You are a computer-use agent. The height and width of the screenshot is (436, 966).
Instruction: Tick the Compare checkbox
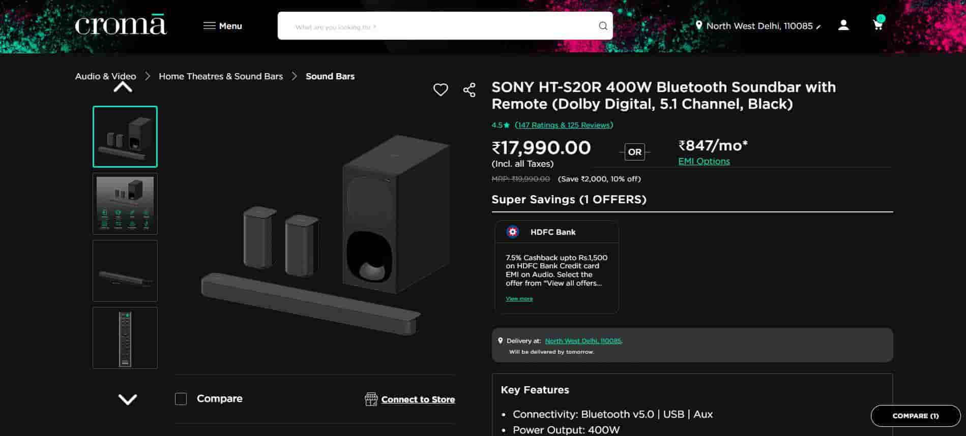click(x=181, y=399)
